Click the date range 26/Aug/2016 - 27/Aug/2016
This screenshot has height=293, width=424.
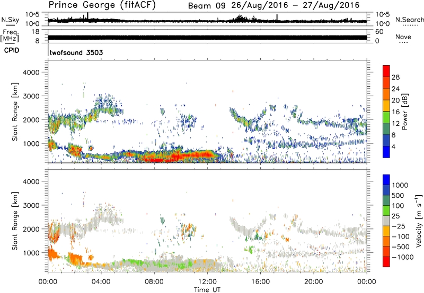(296, 5)
